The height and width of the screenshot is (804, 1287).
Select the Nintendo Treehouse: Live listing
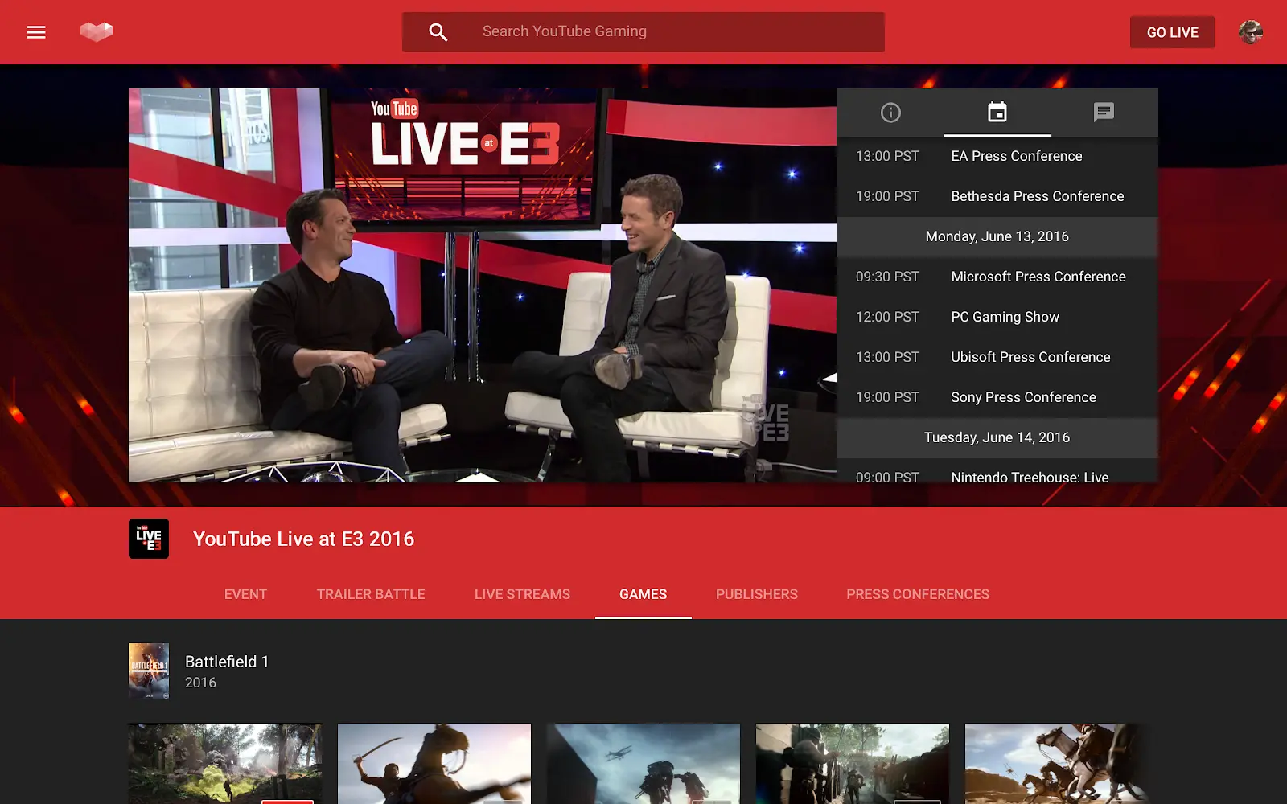click(x=1030, y=477)
